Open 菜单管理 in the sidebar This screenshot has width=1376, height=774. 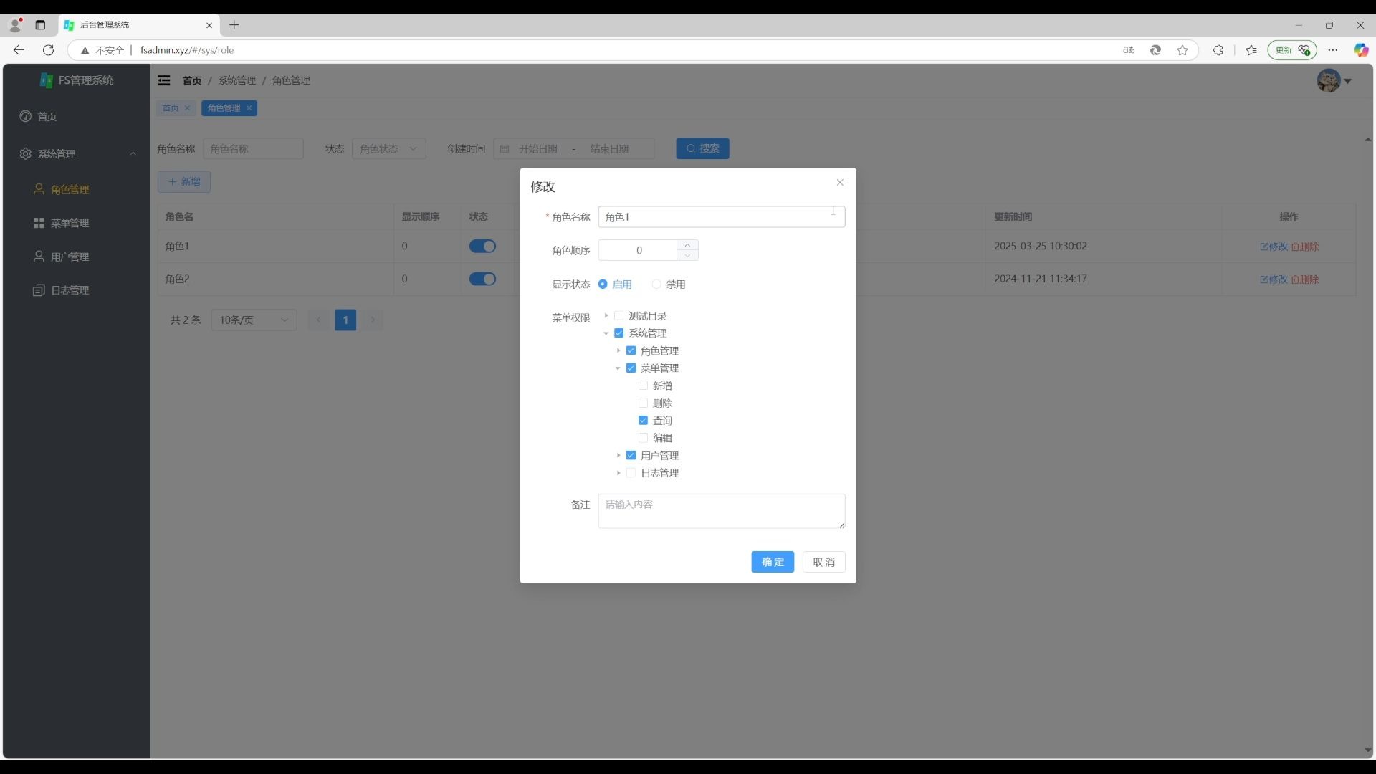click(70, 223)
